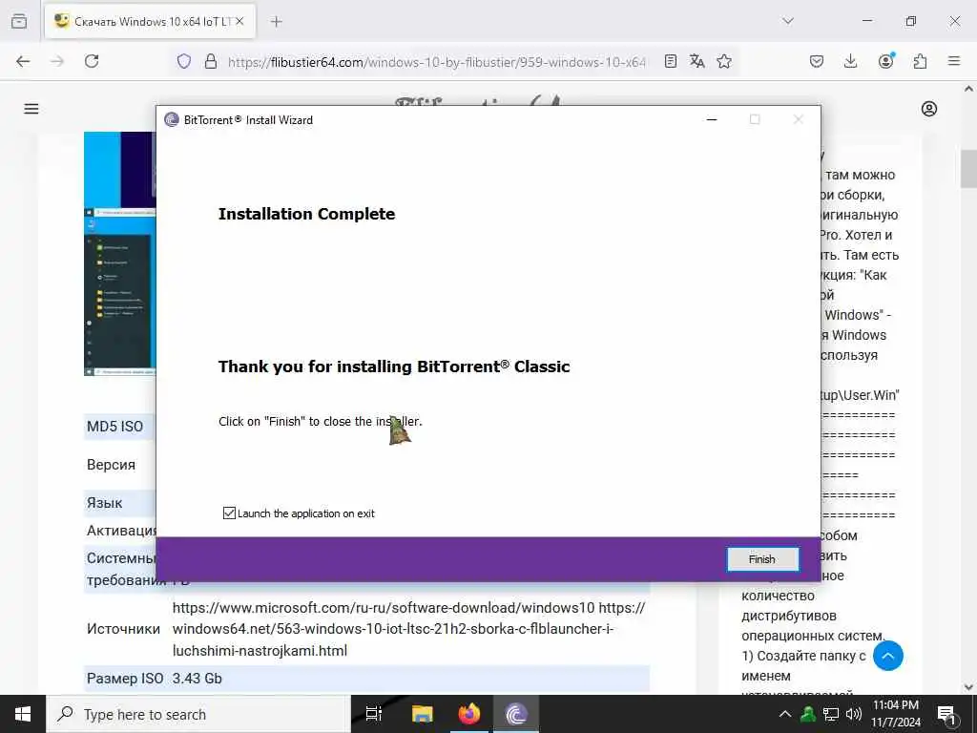Open Firefox extensions puzzle icon
977x733 pixels.
921,61
